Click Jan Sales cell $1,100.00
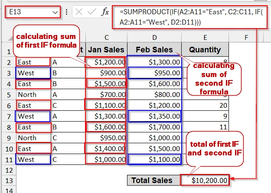Viewport: 271px width, 193px height. 106,106
